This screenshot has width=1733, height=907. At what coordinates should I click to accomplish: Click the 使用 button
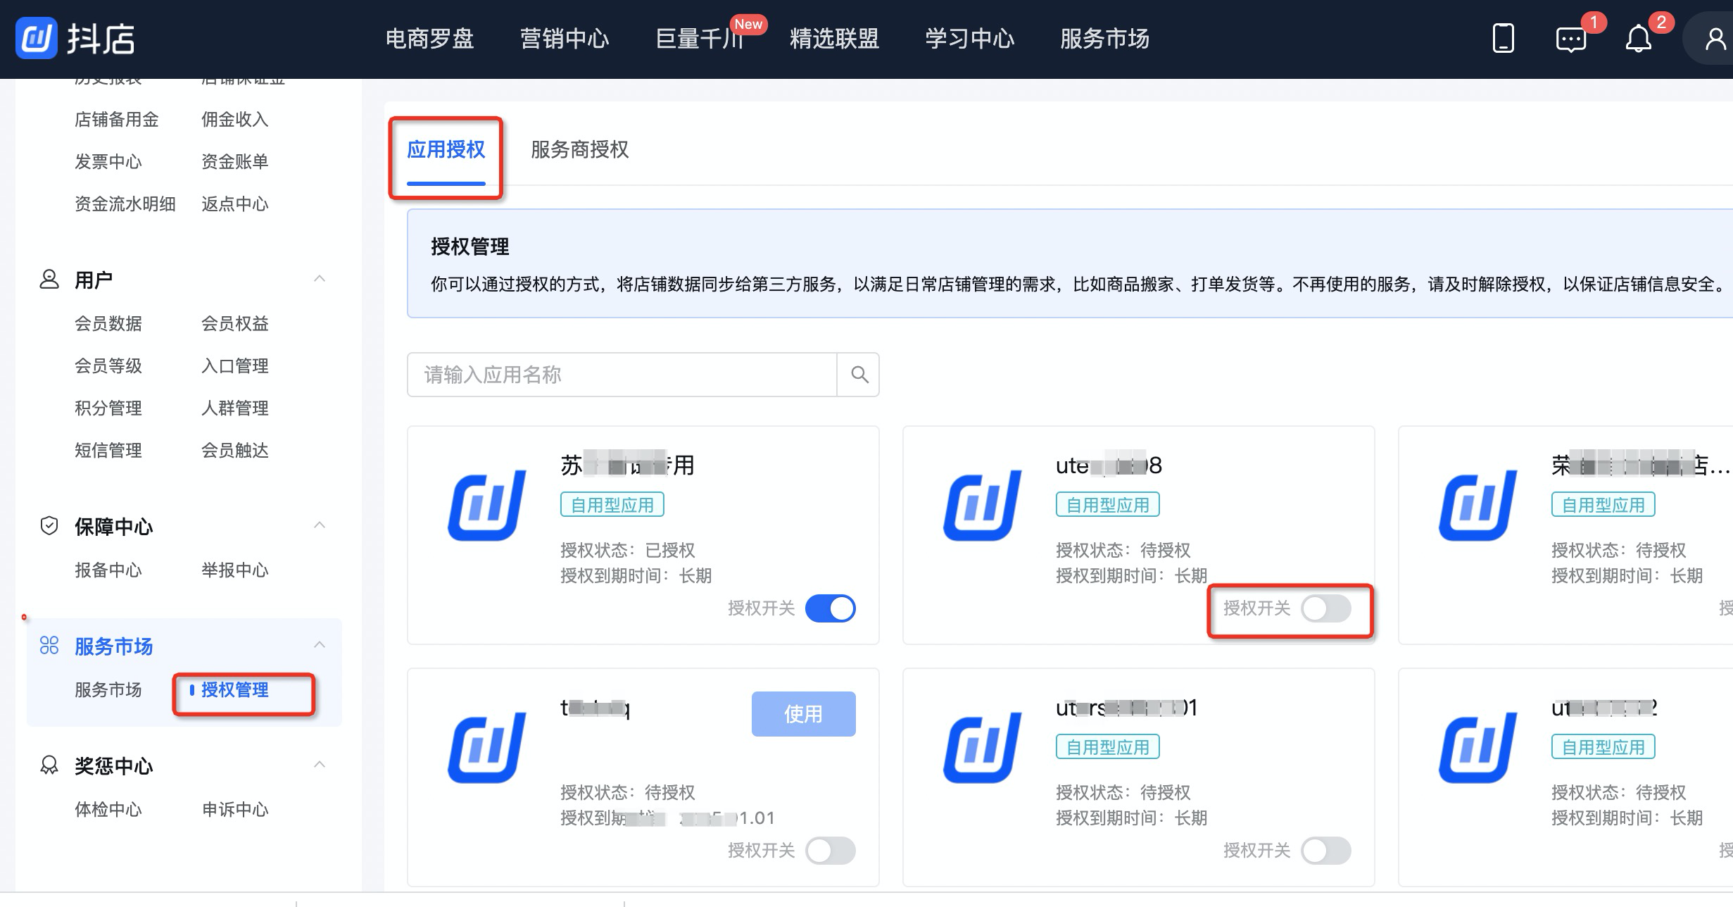point(804,714)
